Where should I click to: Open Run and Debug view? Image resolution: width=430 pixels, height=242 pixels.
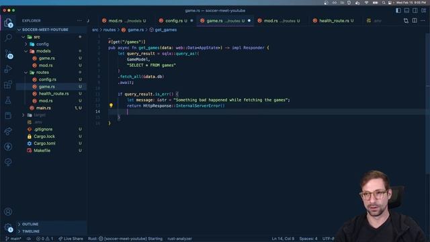pyautogui.click(x=8, y=69)
